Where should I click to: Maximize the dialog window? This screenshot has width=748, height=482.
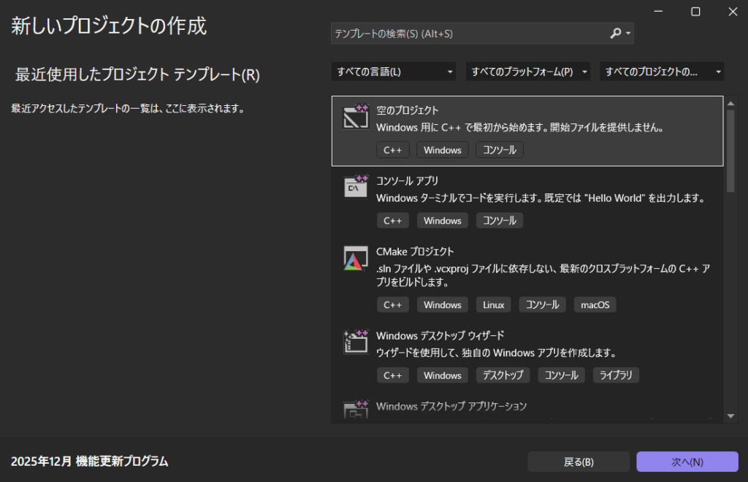coord(695,12)
